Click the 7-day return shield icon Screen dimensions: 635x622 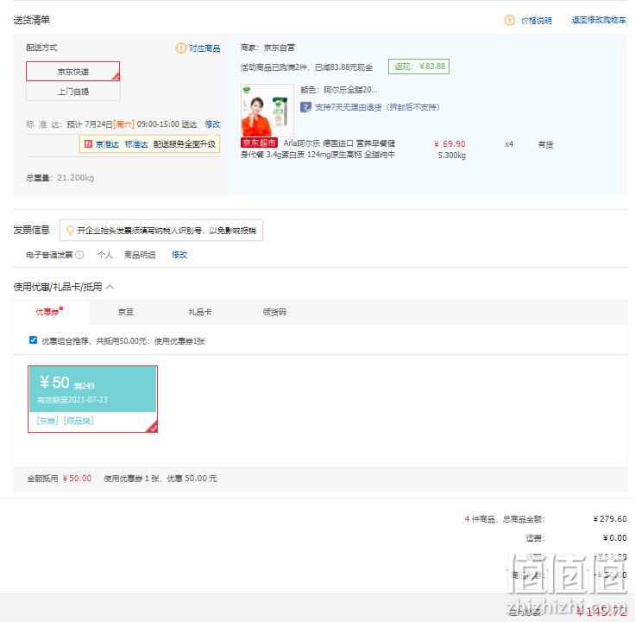pyautogui.click(x=305, y=107)
